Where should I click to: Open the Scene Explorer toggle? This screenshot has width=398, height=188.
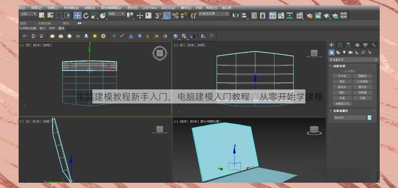[x=254, y=16]
